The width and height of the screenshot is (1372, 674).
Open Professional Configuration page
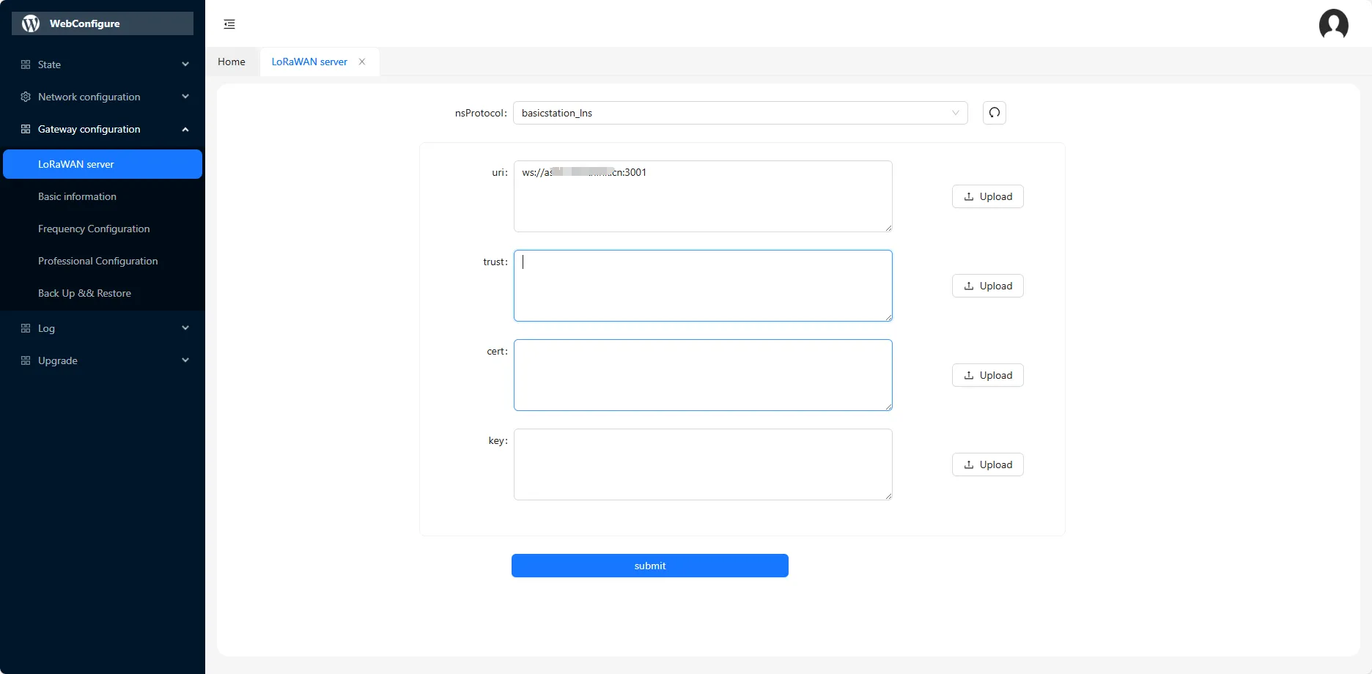(x=103, y=261)
